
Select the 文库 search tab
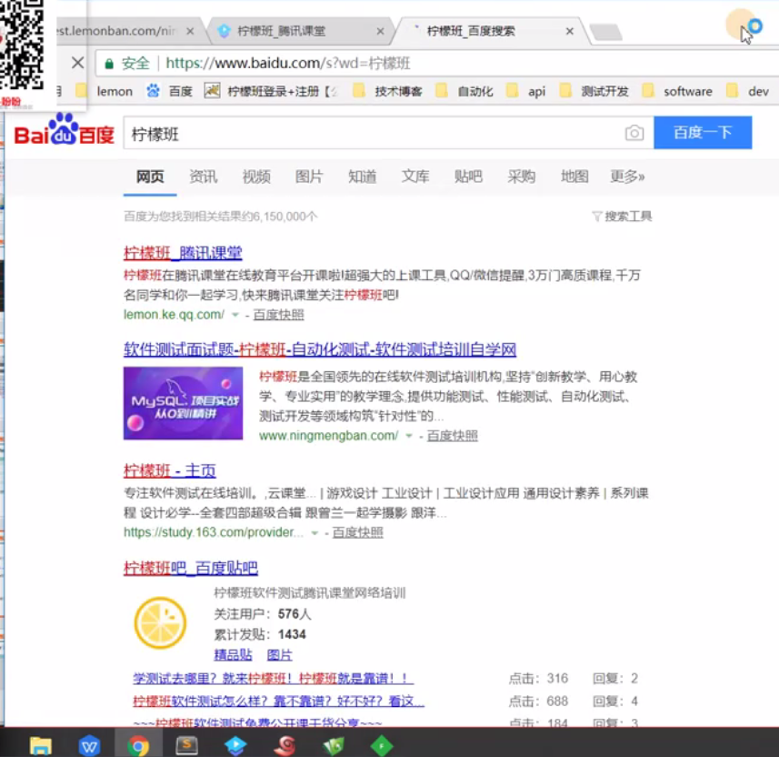tap(415, 177)
